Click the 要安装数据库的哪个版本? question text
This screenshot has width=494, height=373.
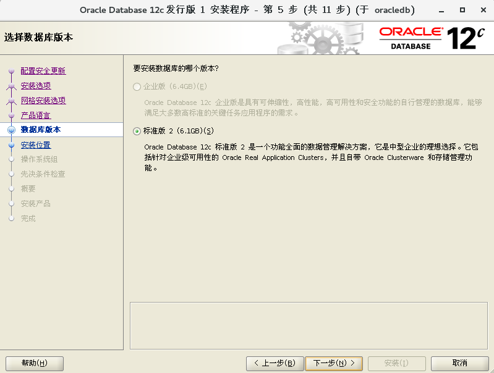pos(176,69)
